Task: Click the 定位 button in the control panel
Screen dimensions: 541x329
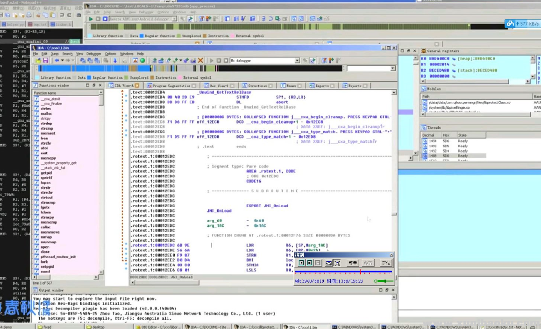Action: point(385,263)
